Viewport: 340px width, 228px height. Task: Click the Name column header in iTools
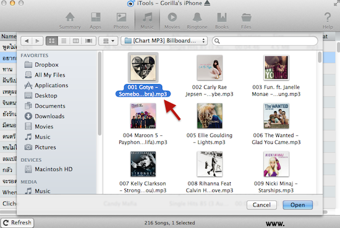click(9, 36)
